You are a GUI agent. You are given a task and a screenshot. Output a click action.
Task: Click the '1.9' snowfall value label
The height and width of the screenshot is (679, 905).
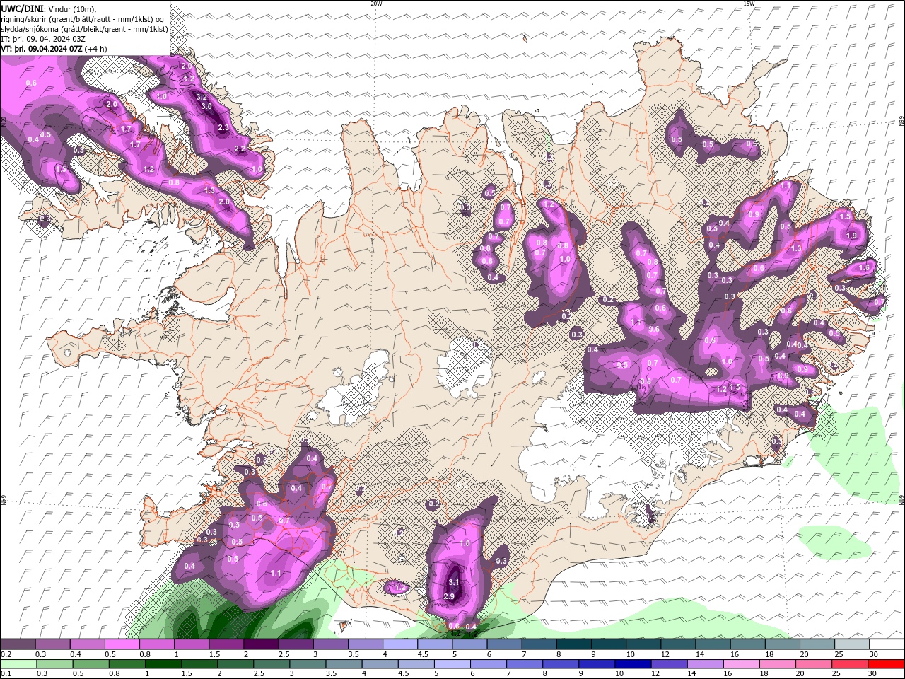851,236
